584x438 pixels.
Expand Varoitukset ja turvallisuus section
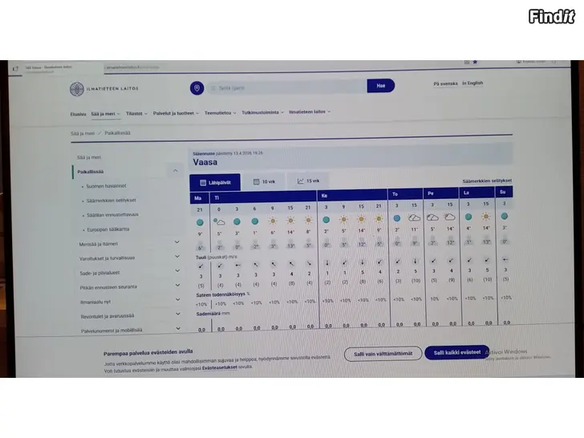177,258
